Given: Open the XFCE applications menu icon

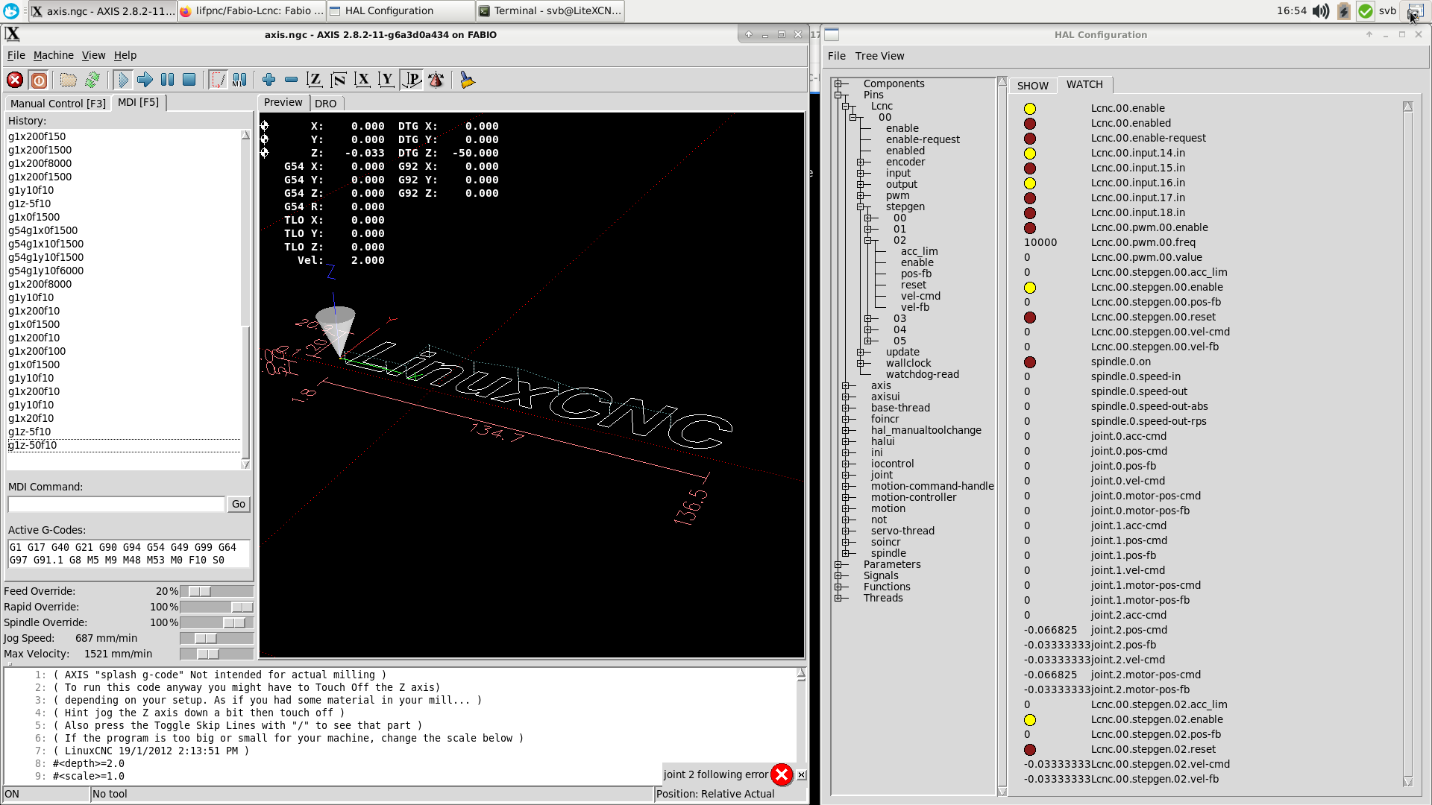Looking at the screenshot, I should (x=11, y=11).
